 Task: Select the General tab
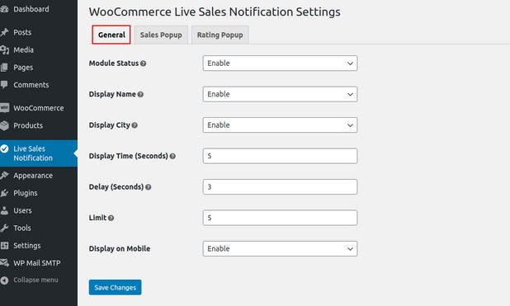click(x=111, y=35)
